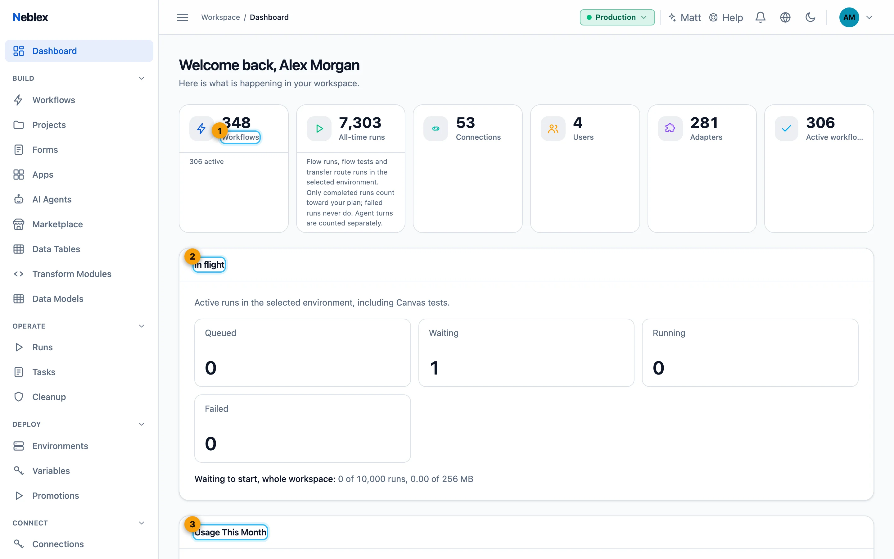
Task: Click the 281 Adapters value
Action: point(704,122)
